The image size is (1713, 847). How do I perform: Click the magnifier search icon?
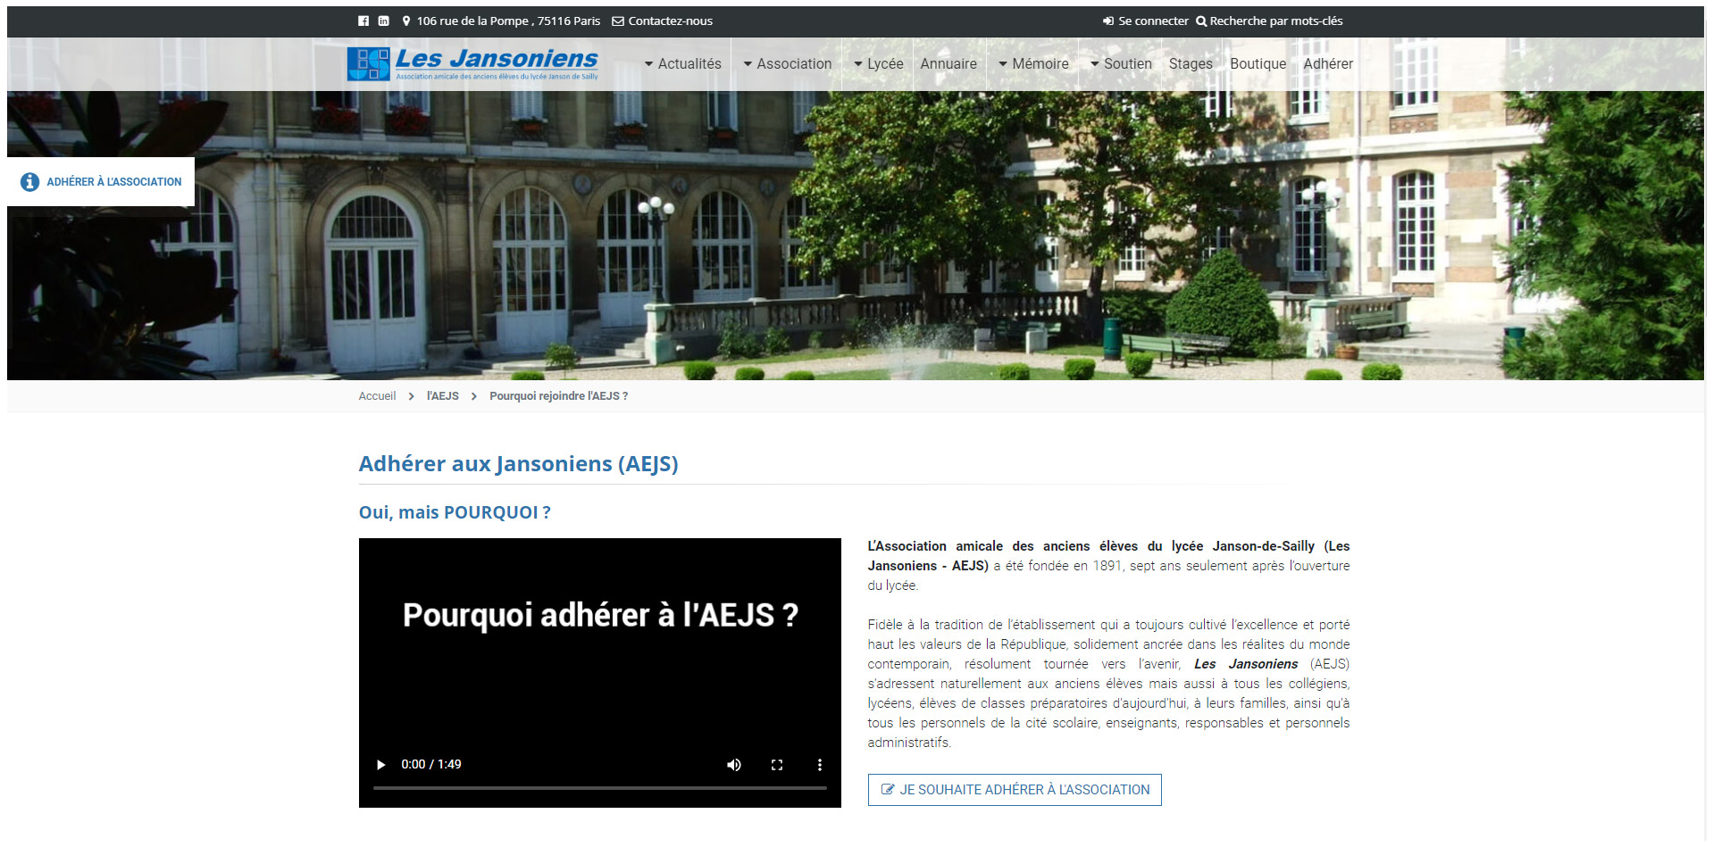pyautogui.click(x=1201, y=21)
